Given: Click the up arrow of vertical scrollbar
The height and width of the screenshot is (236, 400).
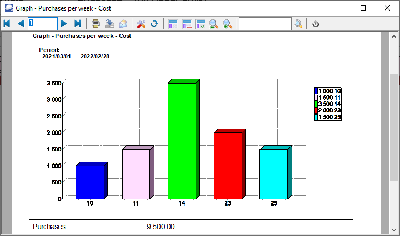Looking at the screenshot, I should [394, 36].
